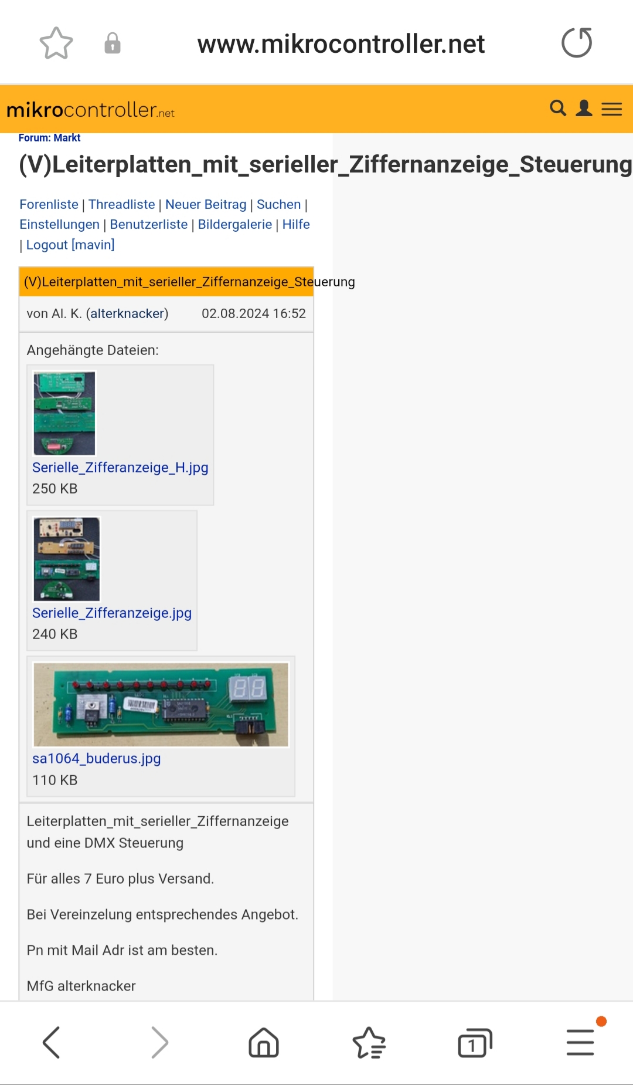Click text 'Bei Vereinzelung entsprechendes Angebot.'
This screenshot has width=633, height=1085.
[x=162, y=914]
